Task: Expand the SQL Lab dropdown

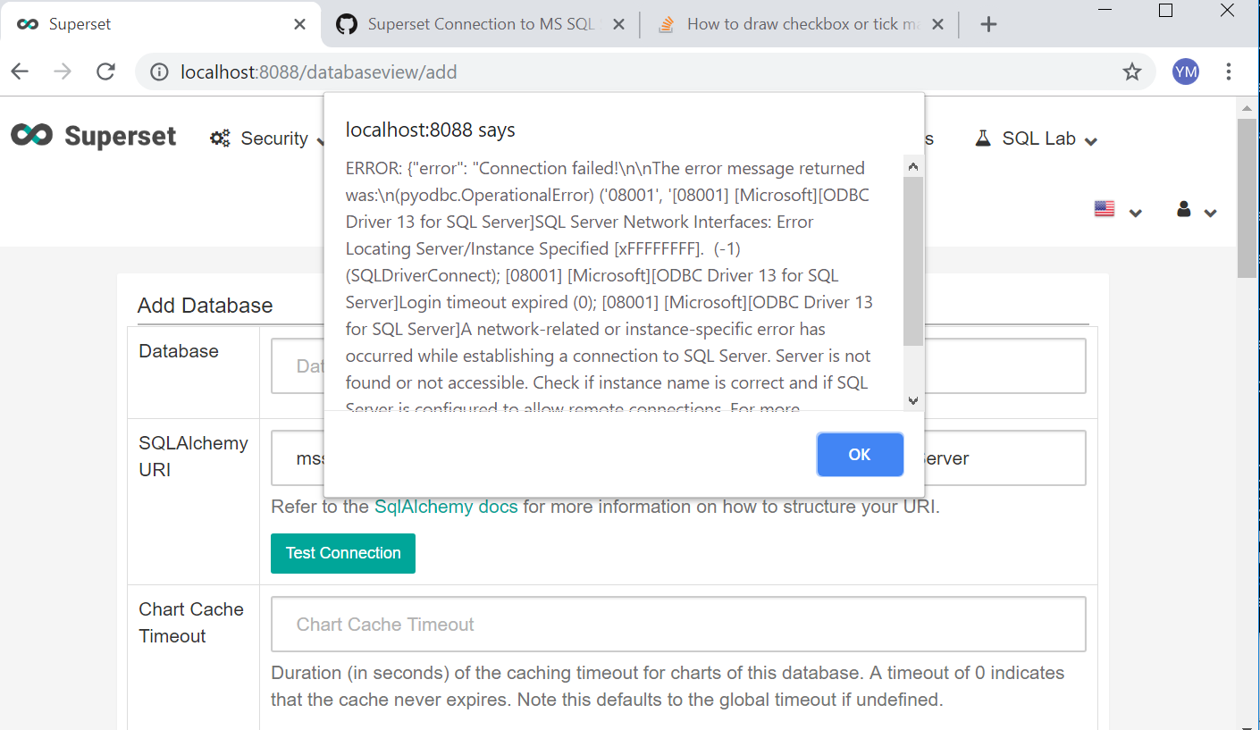Action: (1089, 140)
